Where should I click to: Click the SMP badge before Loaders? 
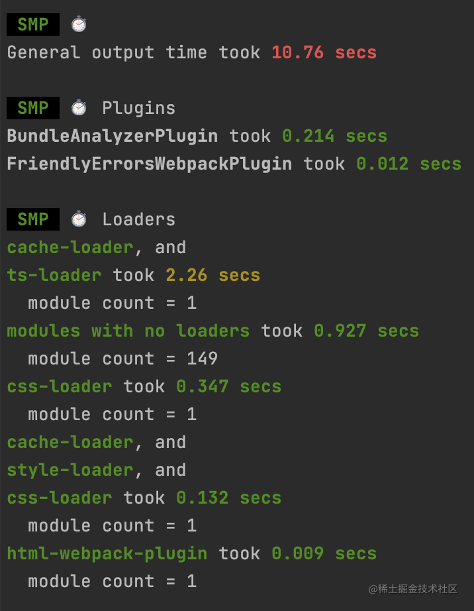click(x=33, y=219)
